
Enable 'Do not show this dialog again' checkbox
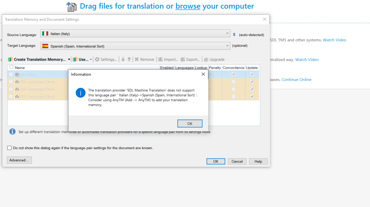(10, 148)
